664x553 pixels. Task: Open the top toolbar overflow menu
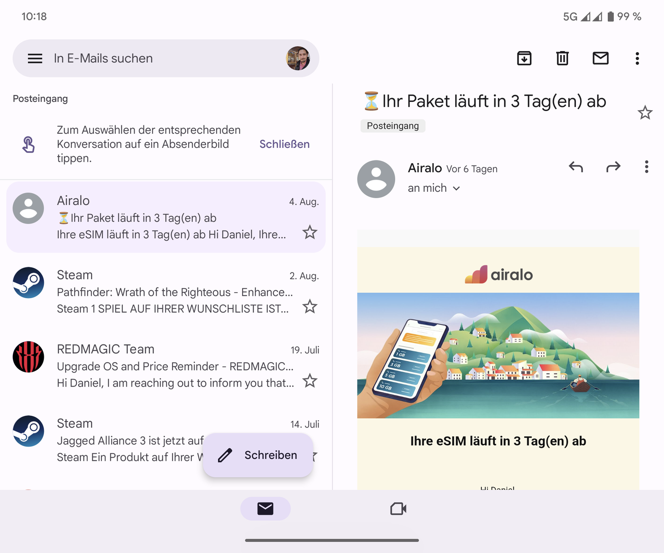[637, 59]
